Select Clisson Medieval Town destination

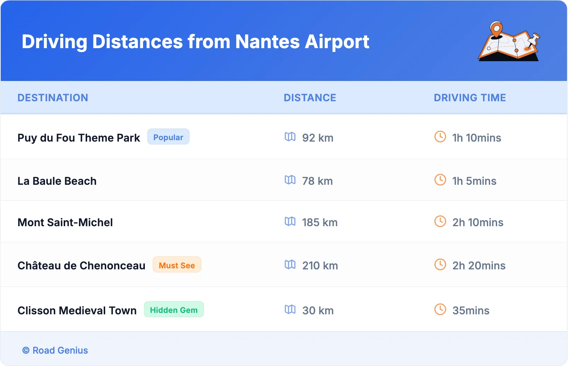coord(77,310)
